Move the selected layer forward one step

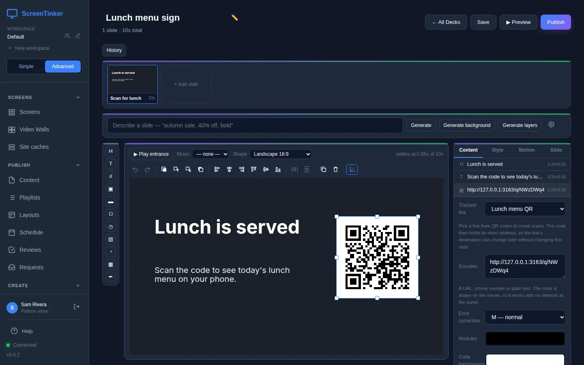[176, 170]
